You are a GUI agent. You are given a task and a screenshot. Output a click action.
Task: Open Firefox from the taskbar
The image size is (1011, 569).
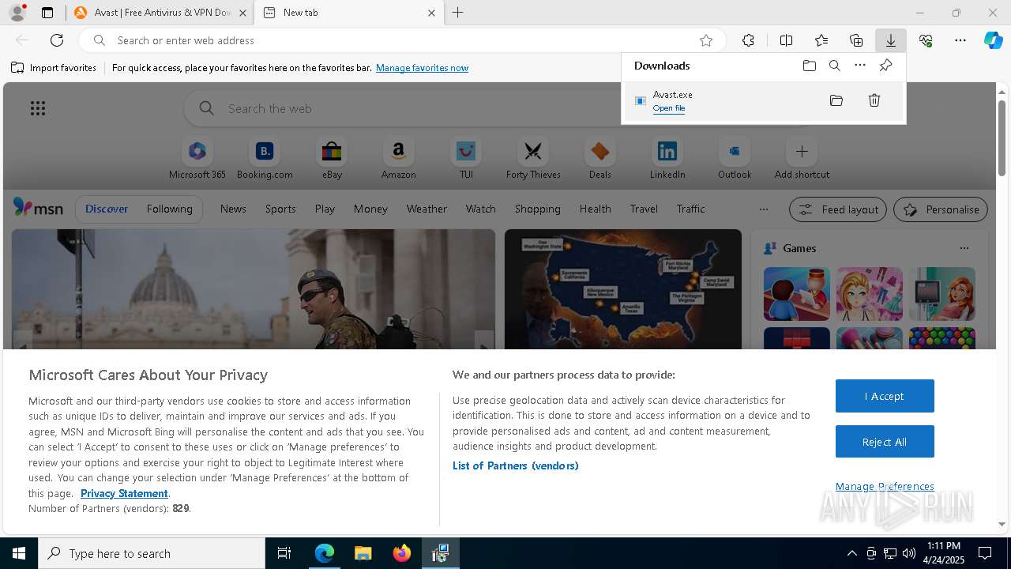(401, 553)
